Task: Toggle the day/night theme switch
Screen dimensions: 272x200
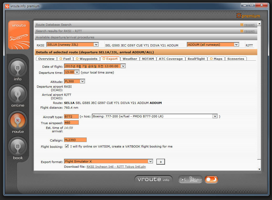Action: click(211, 179)
